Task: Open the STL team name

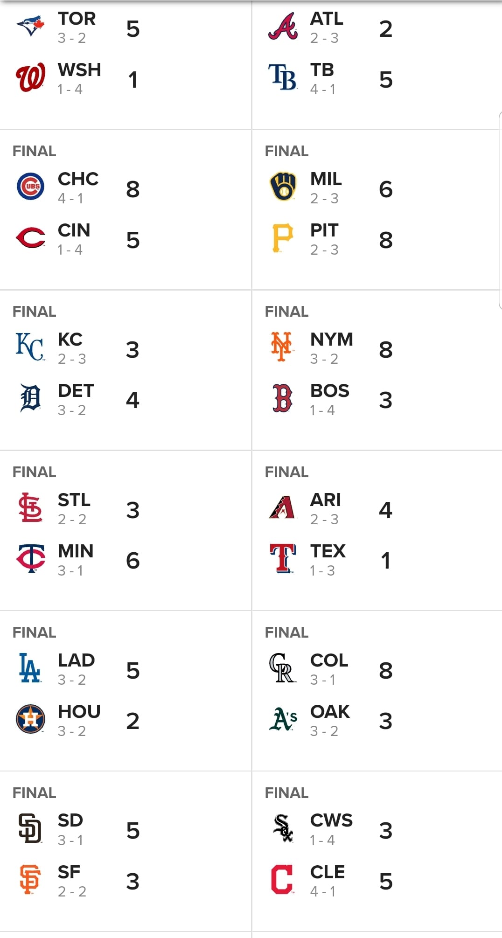Action: click(x=74, y=500)
